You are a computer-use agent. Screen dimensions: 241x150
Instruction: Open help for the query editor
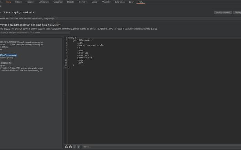tap(66, 147)
